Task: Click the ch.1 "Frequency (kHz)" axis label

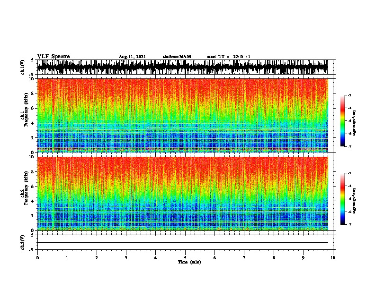Action: (x=26, y=110)
